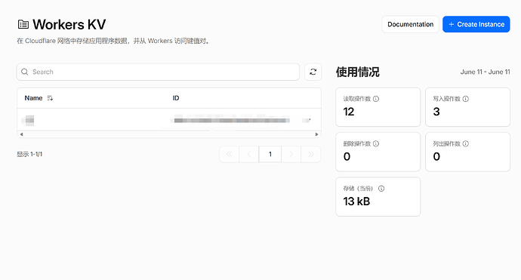
Task: Click the 删除操作数 value 0
Action: point(347,156)
